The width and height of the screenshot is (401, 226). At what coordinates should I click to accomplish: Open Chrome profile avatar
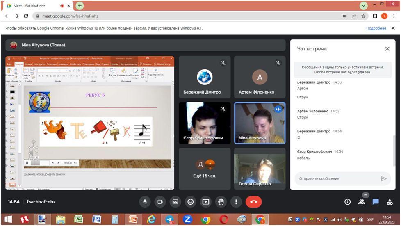384,16
